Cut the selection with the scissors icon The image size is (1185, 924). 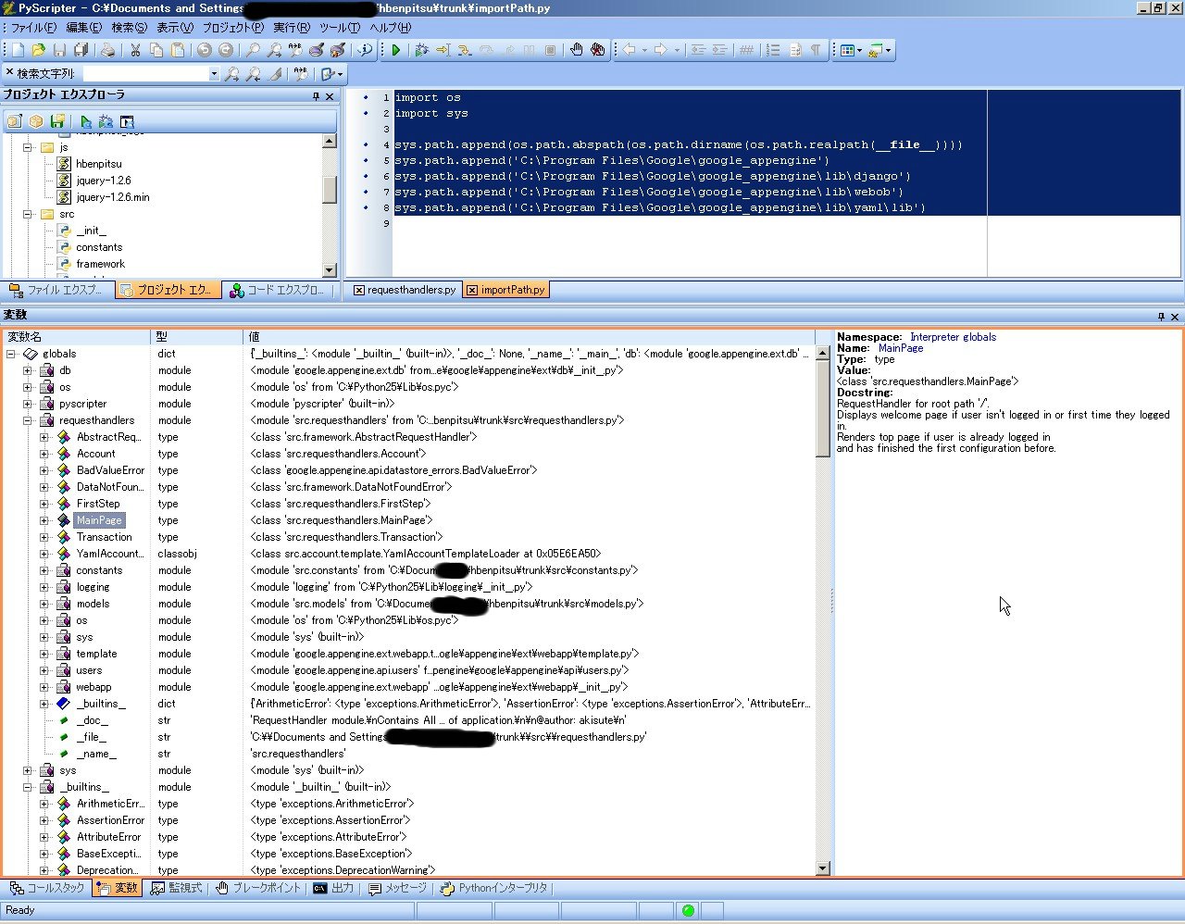(135, 50)
